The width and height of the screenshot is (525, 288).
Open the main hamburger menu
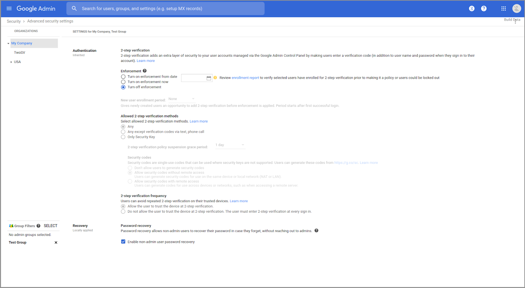[9, 9]
